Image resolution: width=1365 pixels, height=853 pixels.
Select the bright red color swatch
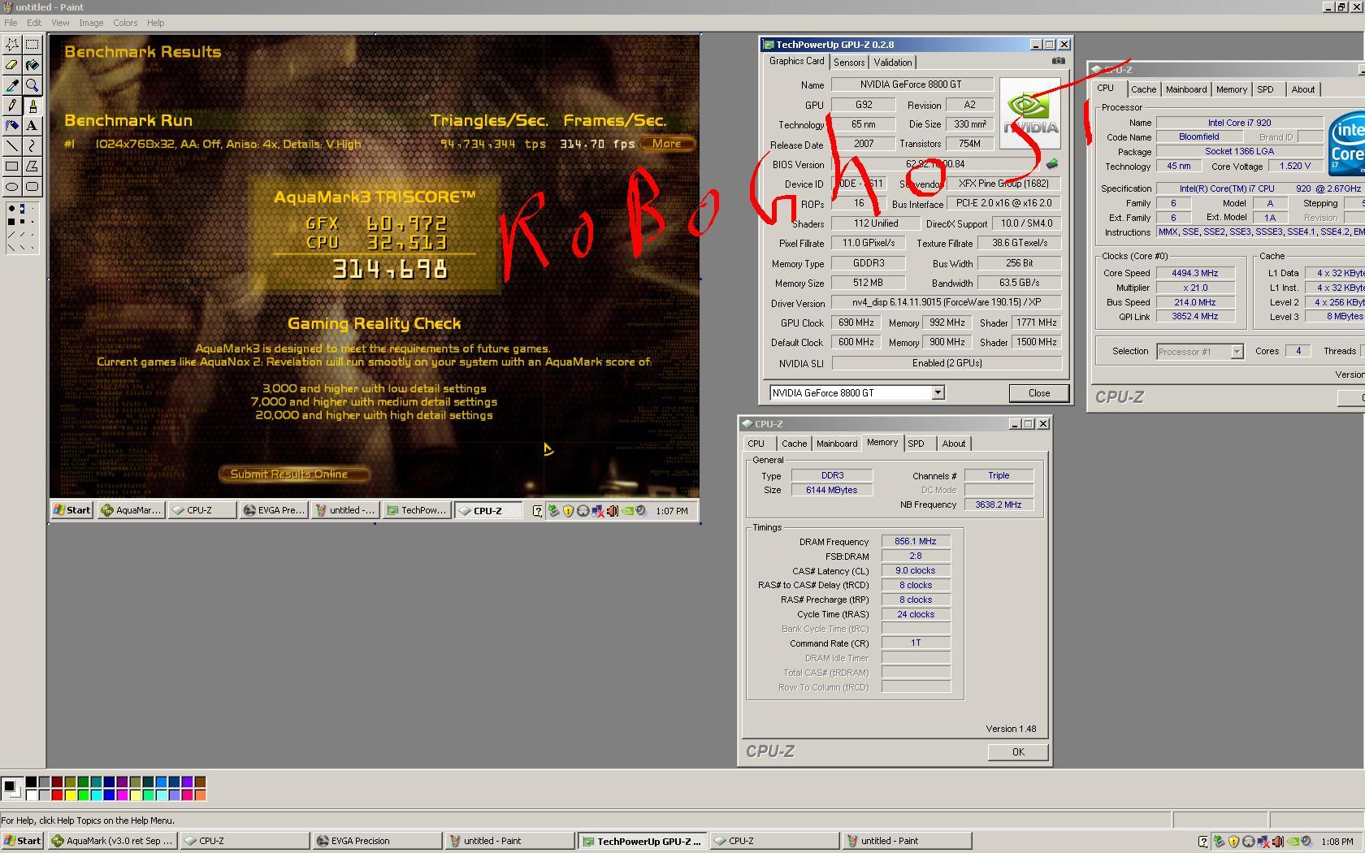pos(57,795)
